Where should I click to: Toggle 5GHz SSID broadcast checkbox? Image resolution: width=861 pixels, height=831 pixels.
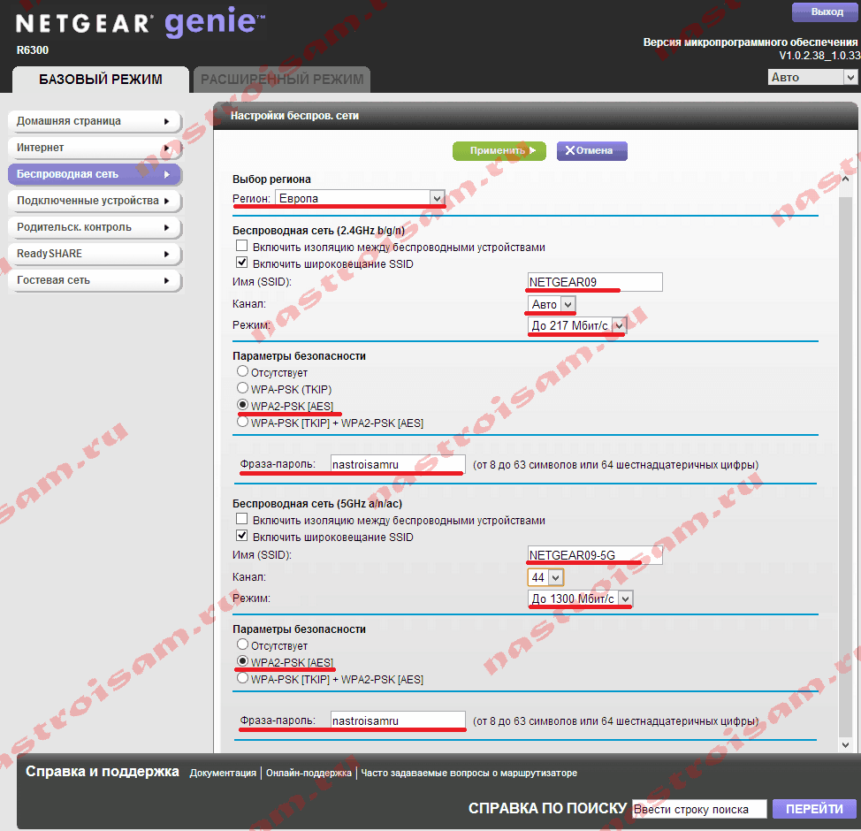(x=241, y=536)
